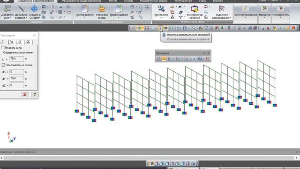This screenshot has width=300, height=169.
Task: Open the Перемещение dropdown arrow
Action: click(x=119, y=18)
